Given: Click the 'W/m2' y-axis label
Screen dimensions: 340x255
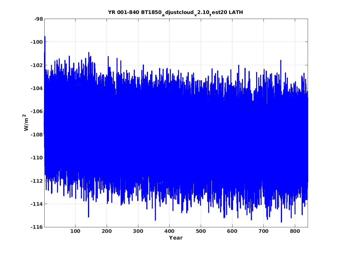Looking at the screenshot, I should 26,123.
